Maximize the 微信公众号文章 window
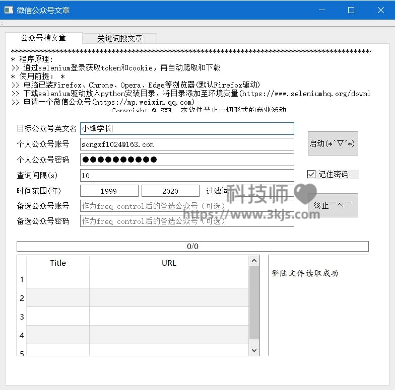The height and width of the screenshot is (390, 395). 351,10
